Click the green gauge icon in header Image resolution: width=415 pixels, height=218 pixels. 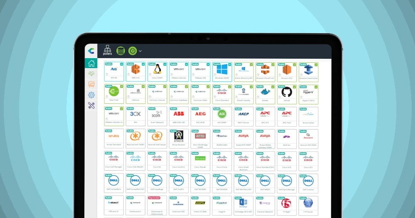pyautogui.click(x=133, y=51)
